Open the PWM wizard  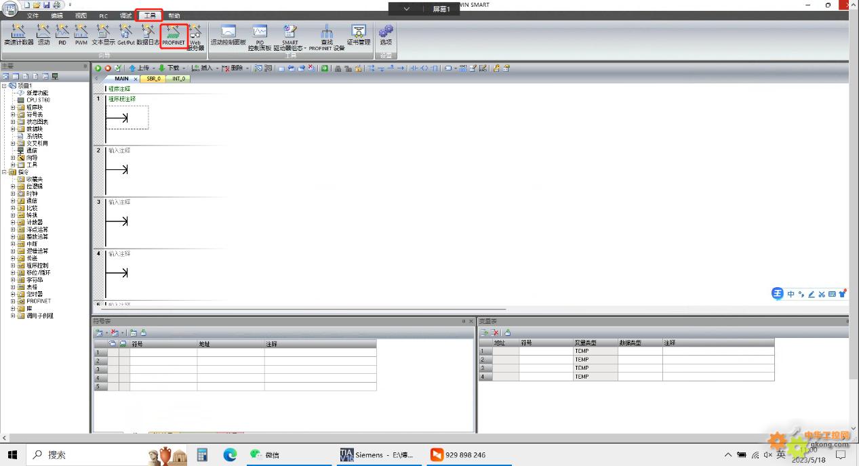click(x=81, y=35)
